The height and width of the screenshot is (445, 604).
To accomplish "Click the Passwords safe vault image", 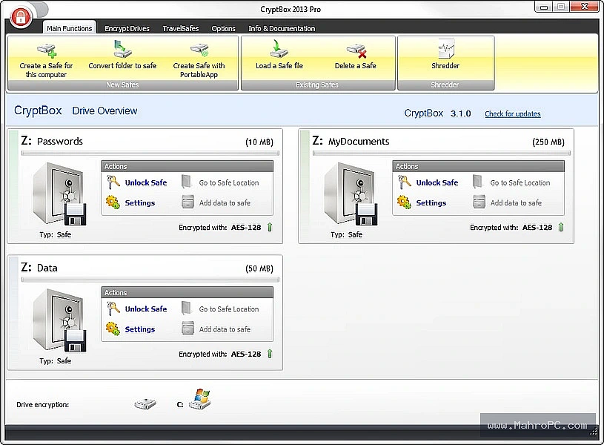I will 59,194.
